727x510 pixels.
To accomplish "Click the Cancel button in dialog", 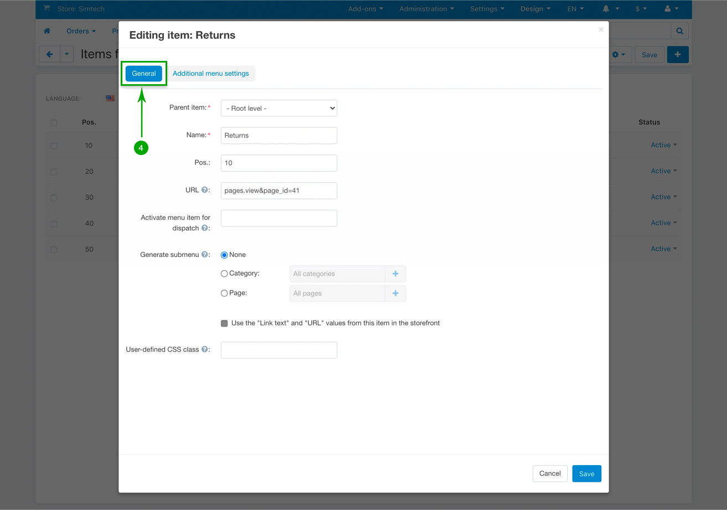I will (549, 473).
